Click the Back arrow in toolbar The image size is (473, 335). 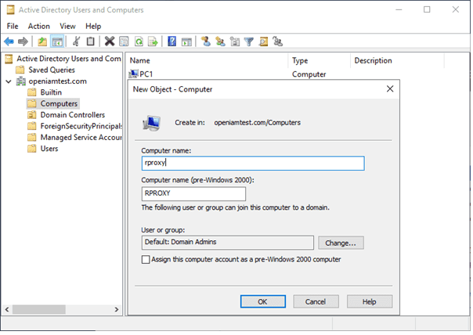coord(9,41)
